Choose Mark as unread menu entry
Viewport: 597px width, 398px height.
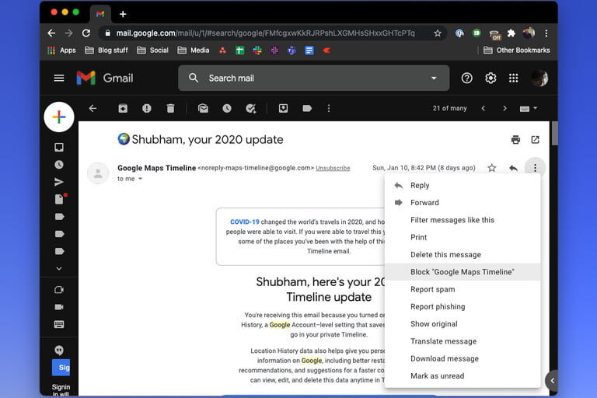click(x=463, y=376)
